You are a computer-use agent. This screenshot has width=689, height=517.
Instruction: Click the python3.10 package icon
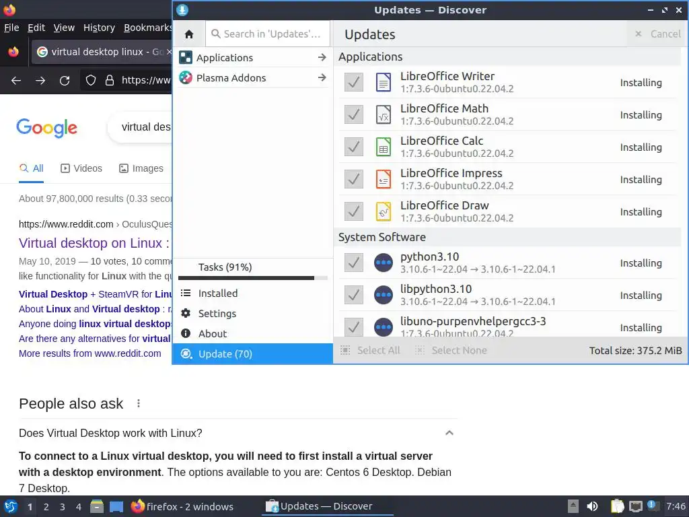[x=383, y=263]
